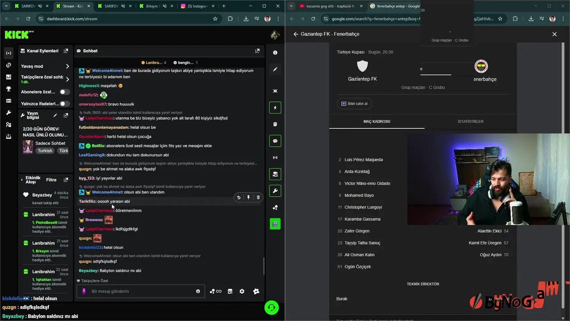Open Chrome menu in left browser window

click(278, 19)
